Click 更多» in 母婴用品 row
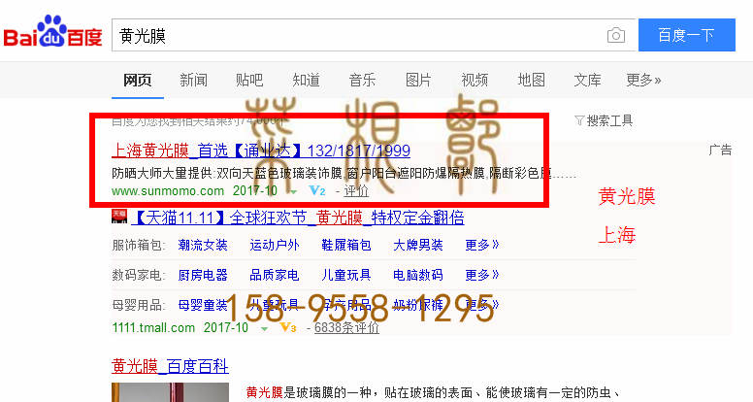The width and height of the screenshot is (753, 402). (x=482, y=305)
